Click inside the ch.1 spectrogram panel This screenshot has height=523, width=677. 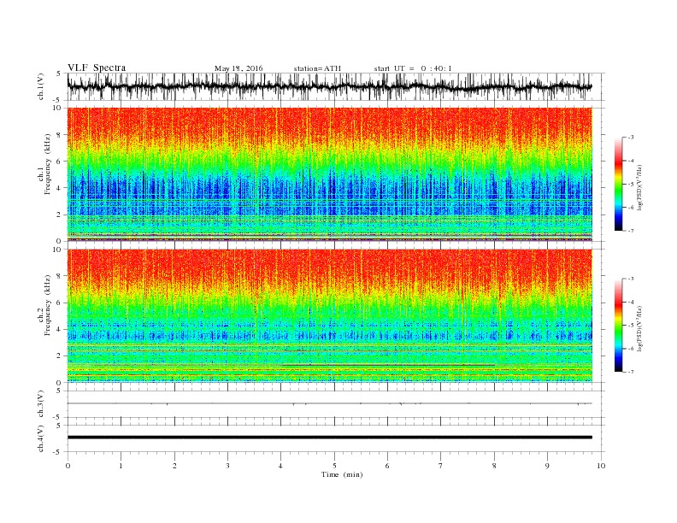pyautogui.click(x=329, y=174)
